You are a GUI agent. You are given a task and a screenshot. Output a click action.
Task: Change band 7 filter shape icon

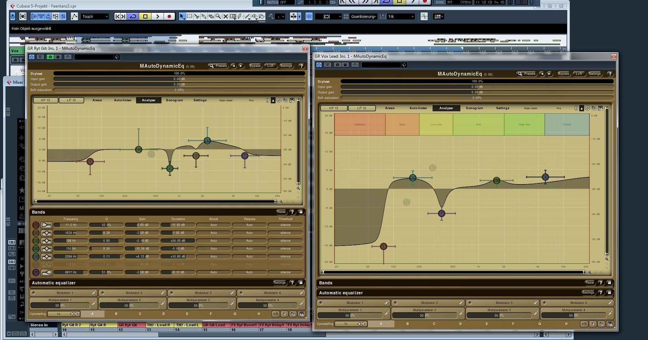pos(46,273)
